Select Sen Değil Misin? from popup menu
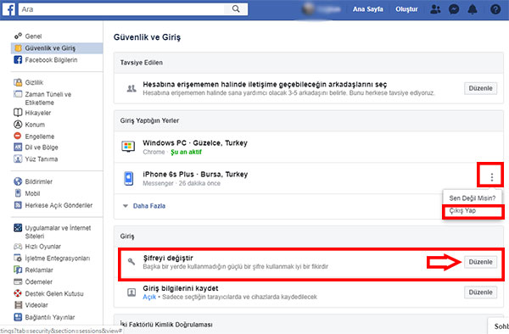This screenshot has height=334, width=509. click(473, 198)
